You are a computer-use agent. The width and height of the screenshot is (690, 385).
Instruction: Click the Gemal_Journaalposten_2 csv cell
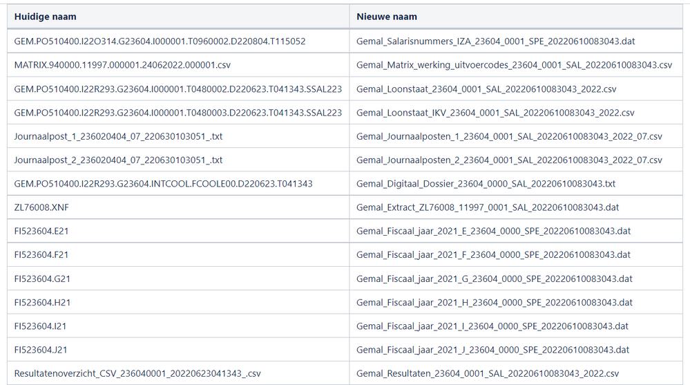[509, 160]
